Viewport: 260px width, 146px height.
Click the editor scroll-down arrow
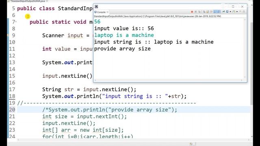click(252, 136)
